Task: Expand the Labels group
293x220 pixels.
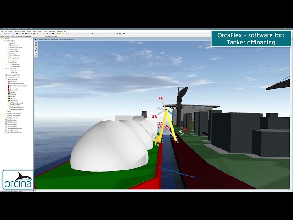Action: point(4,111)
